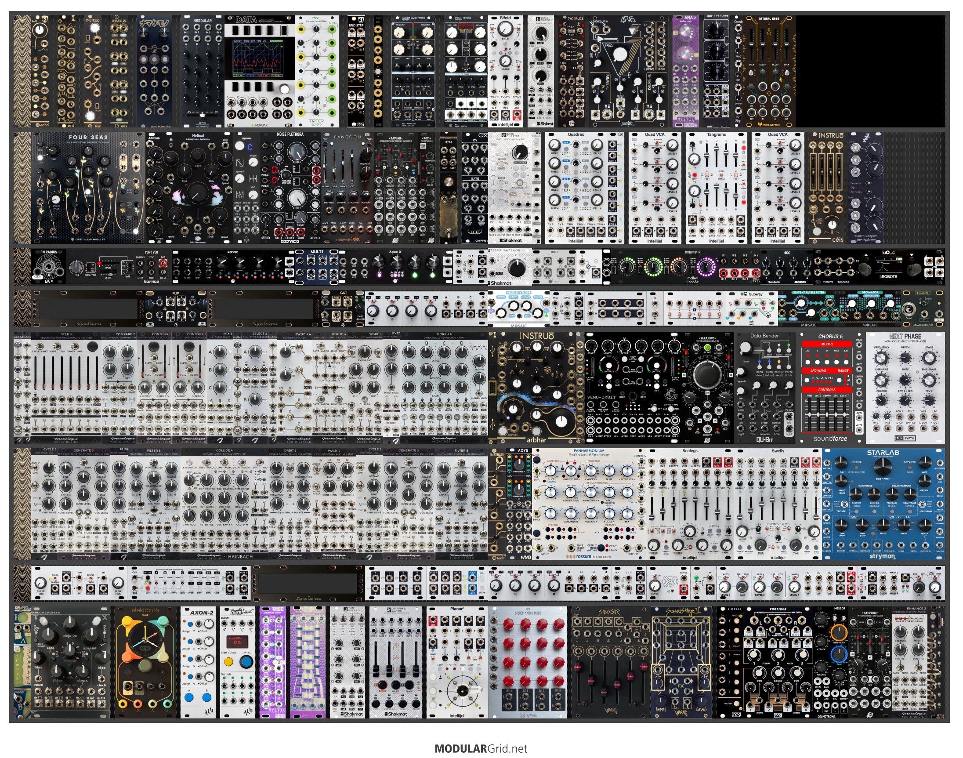Select the Soundforce Chorus 6 module
Image resolution: width=963 pixels, height=758 pixels.
830,388
